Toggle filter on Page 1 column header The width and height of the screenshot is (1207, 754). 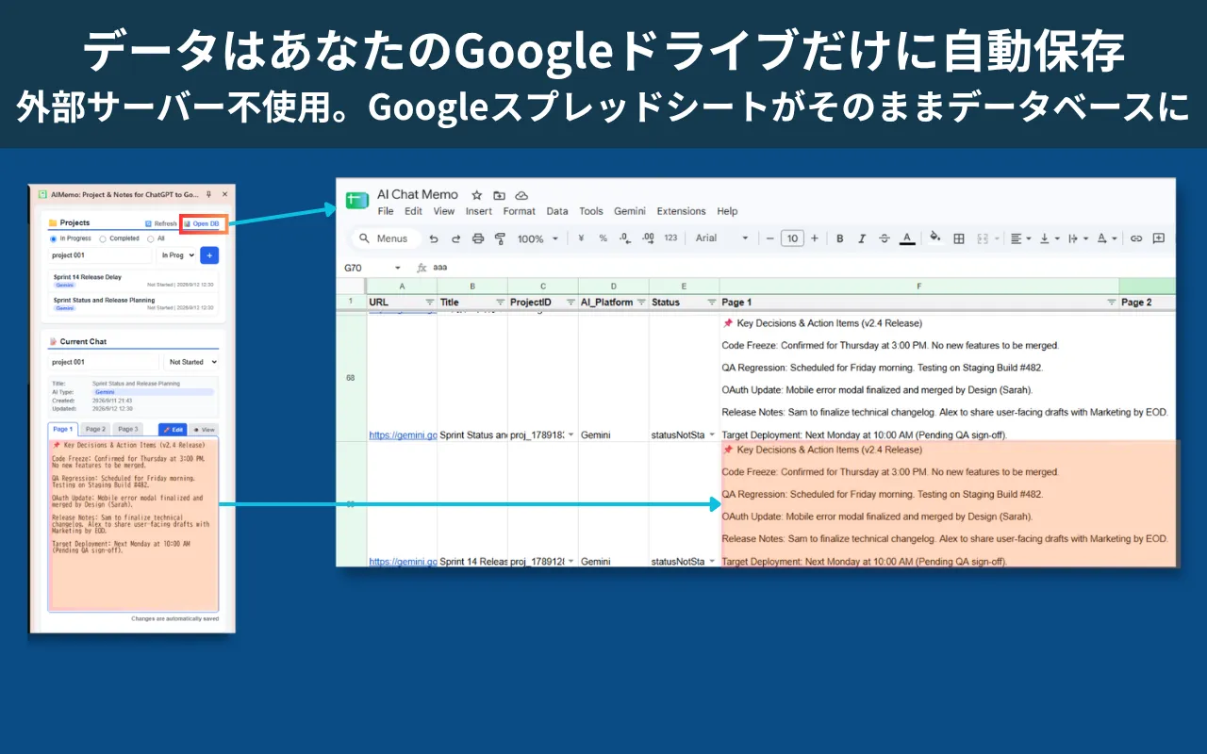[x=1111, y=303]
